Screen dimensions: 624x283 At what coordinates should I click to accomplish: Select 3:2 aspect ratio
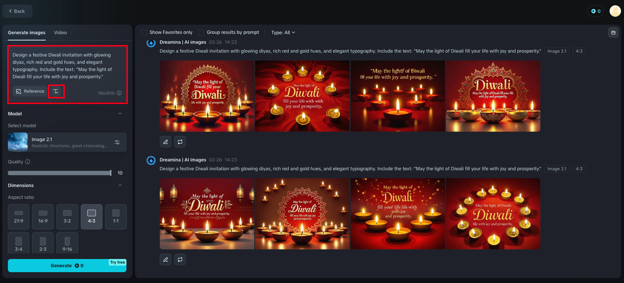pos(67,217)
